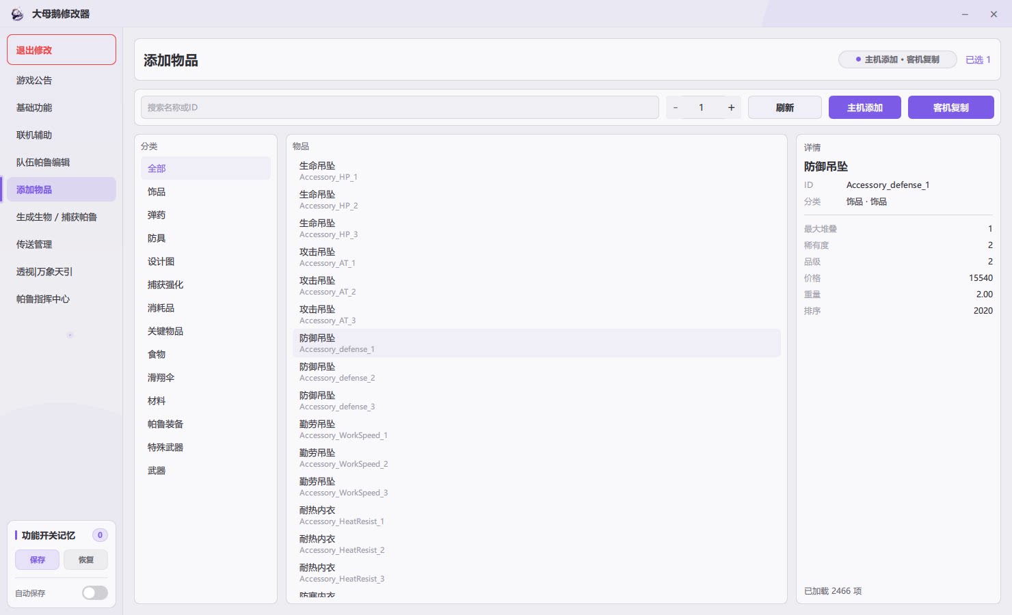Select item Accessory_WorkSpeed_1

pos(537,429)
